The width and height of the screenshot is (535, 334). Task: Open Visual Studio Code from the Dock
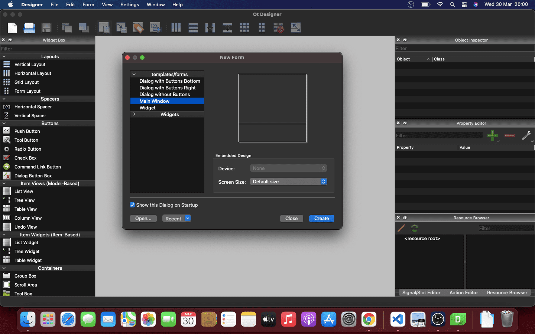pyautogui.click(x=398, y=319)
